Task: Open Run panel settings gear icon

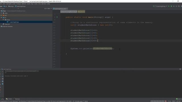Action: point(180,69)
